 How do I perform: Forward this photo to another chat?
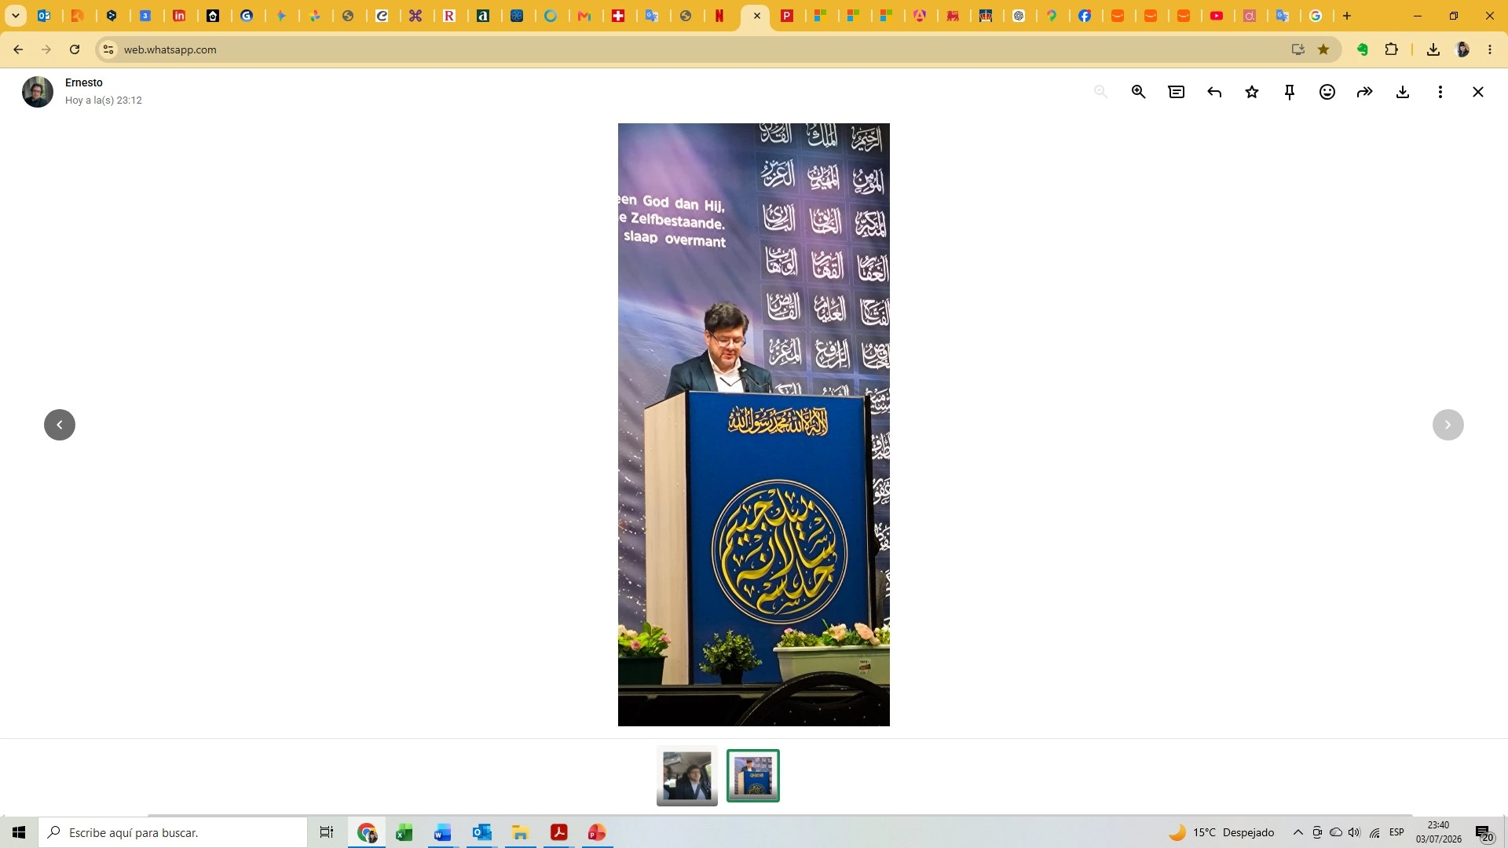1365,92
